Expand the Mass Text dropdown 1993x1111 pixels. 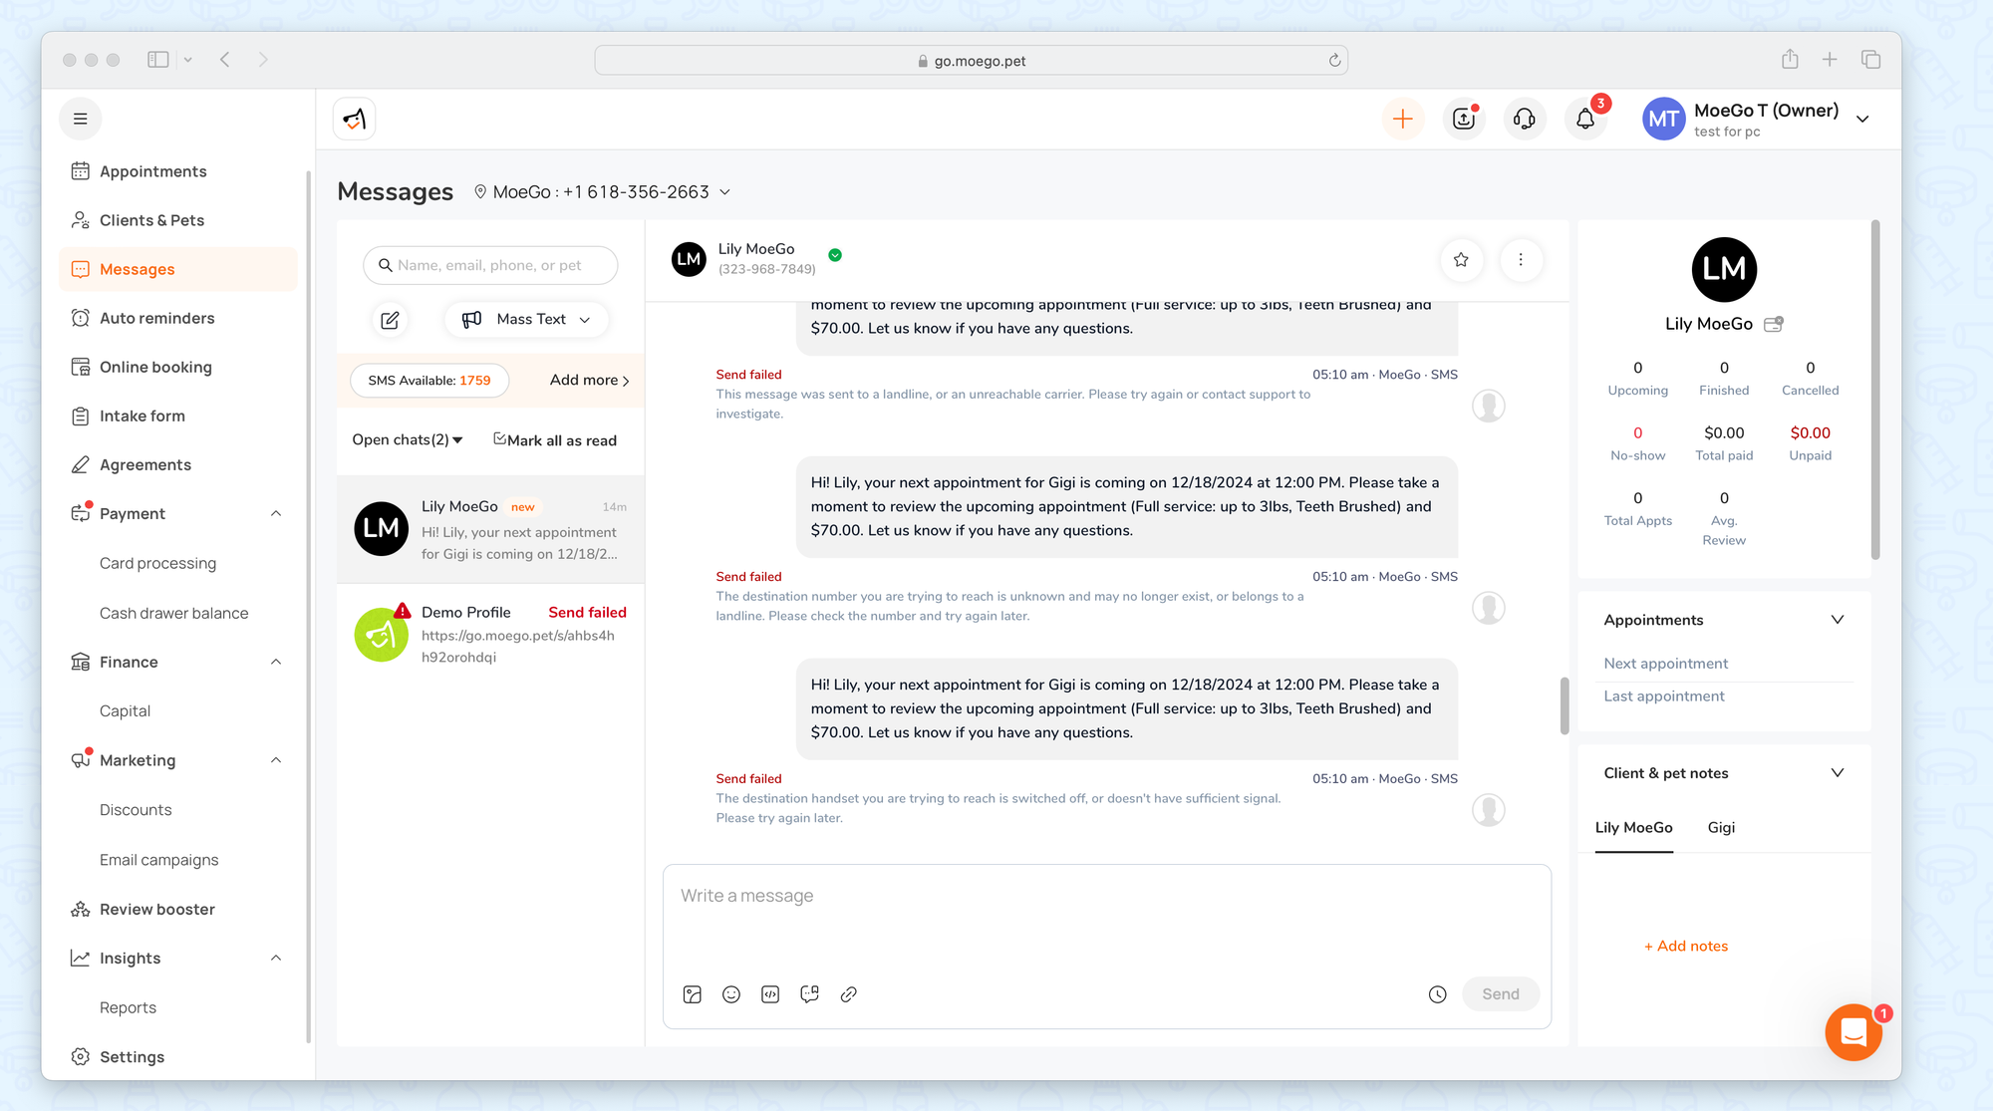pyautogui.click(x=526, y=320)
